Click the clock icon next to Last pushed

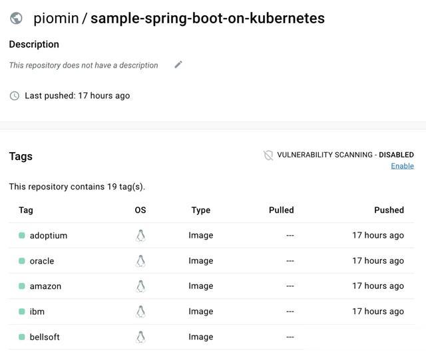click(15, 96)
